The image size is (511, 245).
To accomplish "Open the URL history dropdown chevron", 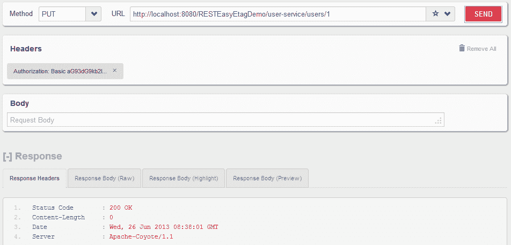I will click(x=448, y=14).
